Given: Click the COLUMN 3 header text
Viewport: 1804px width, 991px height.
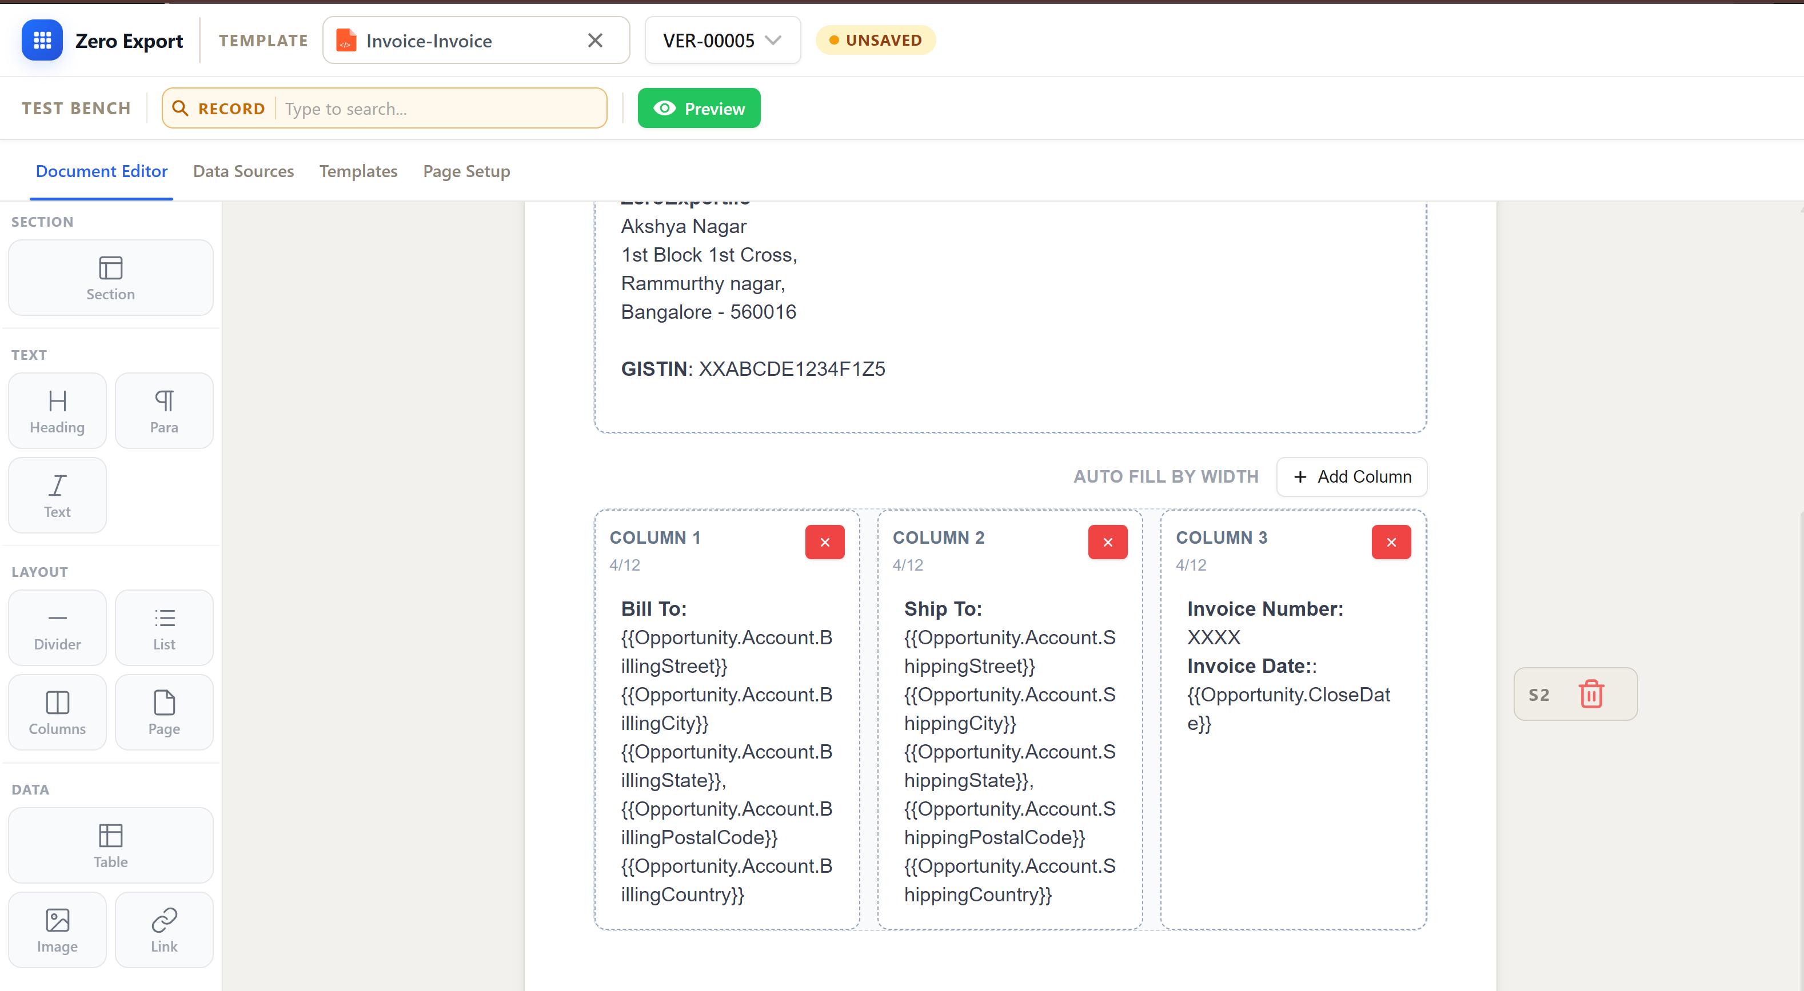Looking at the screenshot, I should tap(1222, 537).
